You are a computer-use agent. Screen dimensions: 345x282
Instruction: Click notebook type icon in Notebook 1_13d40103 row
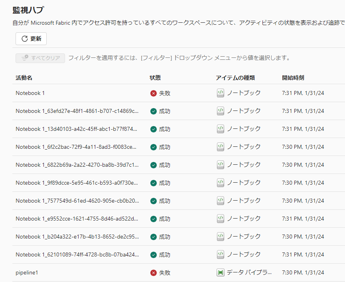[x=221, y=129]
